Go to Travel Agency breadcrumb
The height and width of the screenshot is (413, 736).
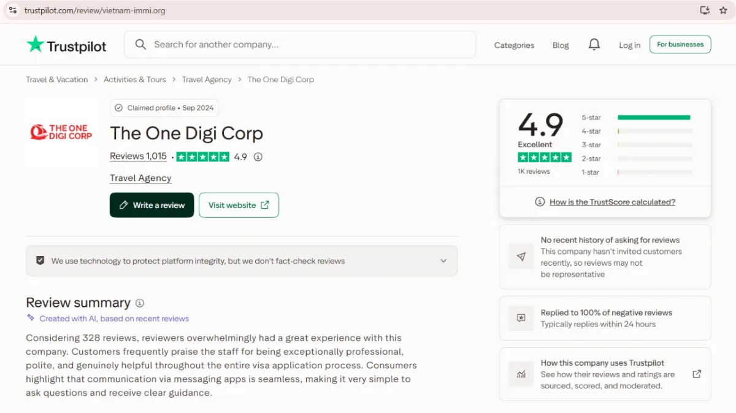coord(207,80)
